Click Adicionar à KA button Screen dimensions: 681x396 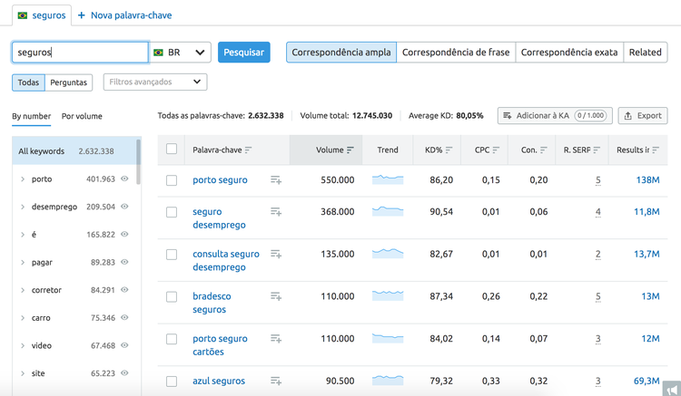pyautogui.click(x=555, y=116)
